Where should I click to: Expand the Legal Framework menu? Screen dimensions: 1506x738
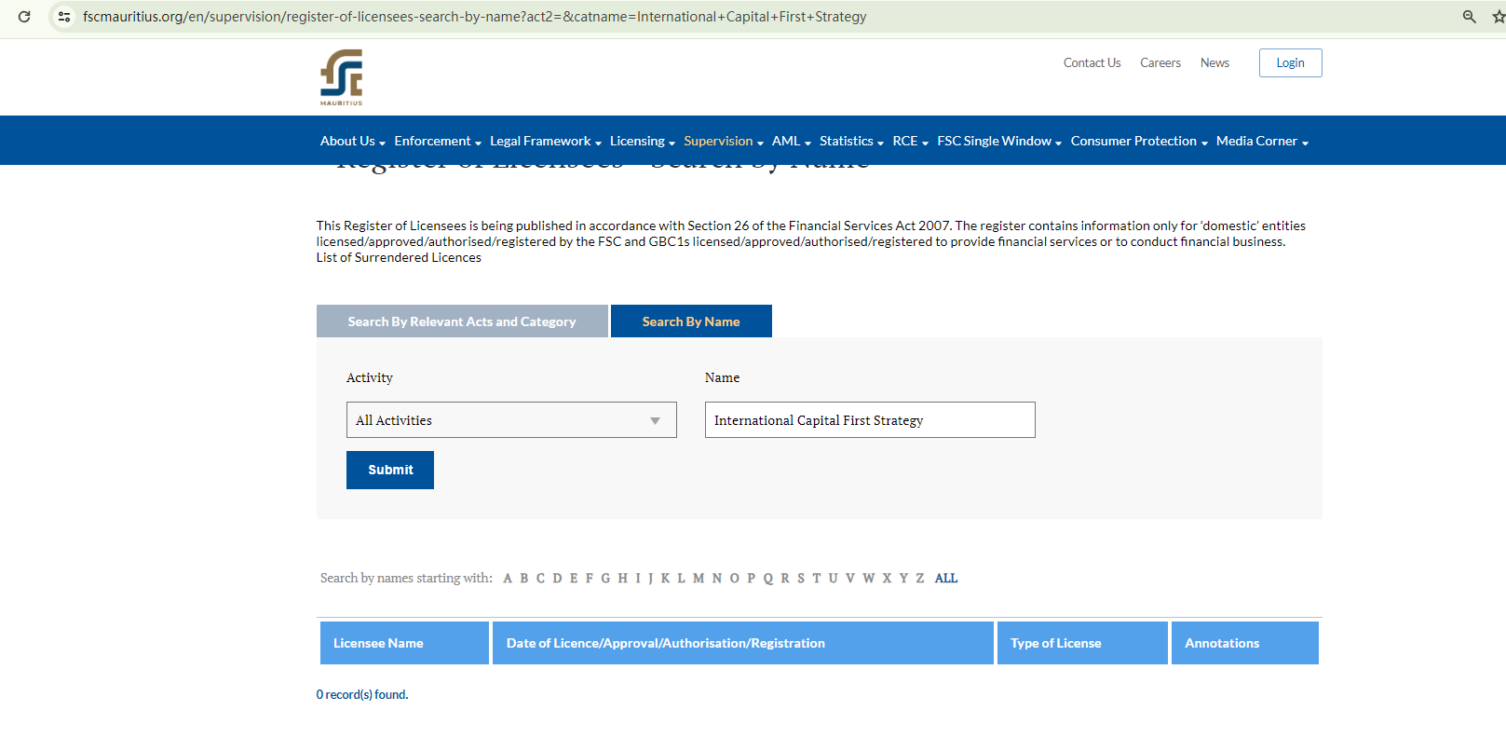[x=546, y=141]
